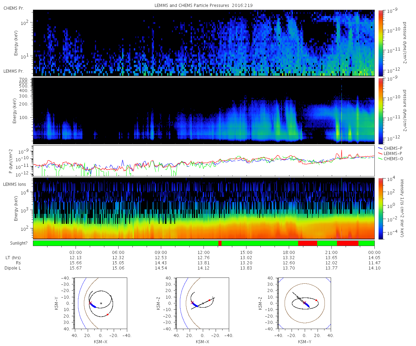
Task: Click the Sunlight? label
Action: pyautogui.click(x=19, y=243)
